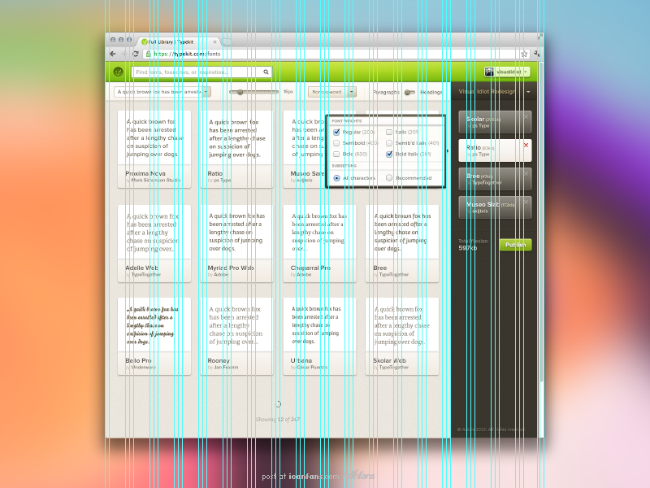Select the All characters subsetting option
The image size is (650, 488).
coord(336,178)
